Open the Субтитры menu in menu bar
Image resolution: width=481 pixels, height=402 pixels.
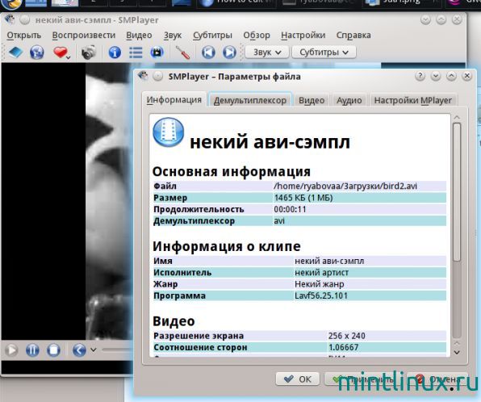(x=212, y=36)
